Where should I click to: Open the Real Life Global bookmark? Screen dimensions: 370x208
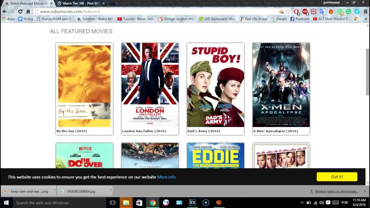(x=253, y=19)
